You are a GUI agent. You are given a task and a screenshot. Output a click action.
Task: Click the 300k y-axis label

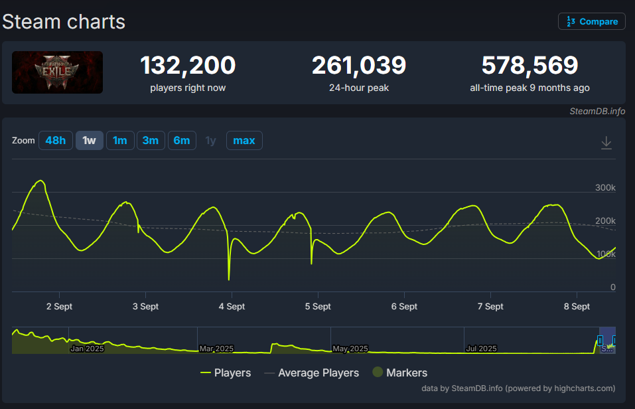pyautogui.click(x=605, y=187)
